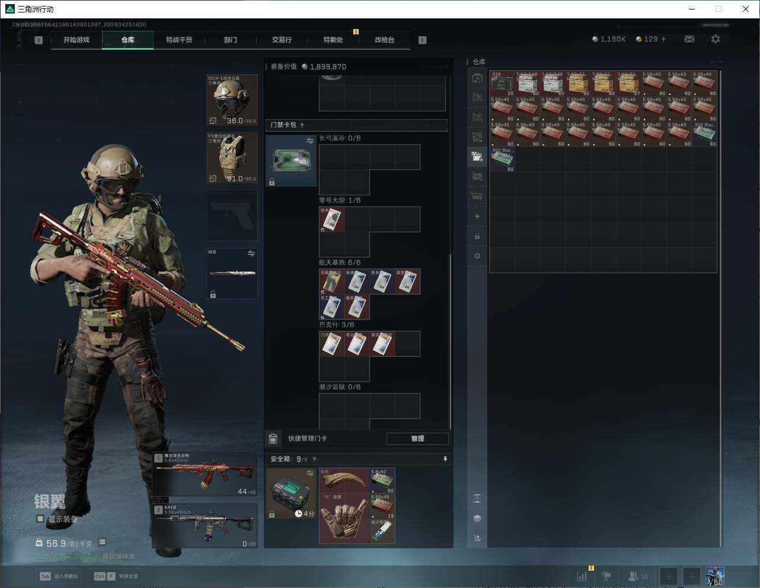Viewport: 760px width, 588px height.
Task: Switch to the 特战干员 tab
Action: [x=179, y=40]
